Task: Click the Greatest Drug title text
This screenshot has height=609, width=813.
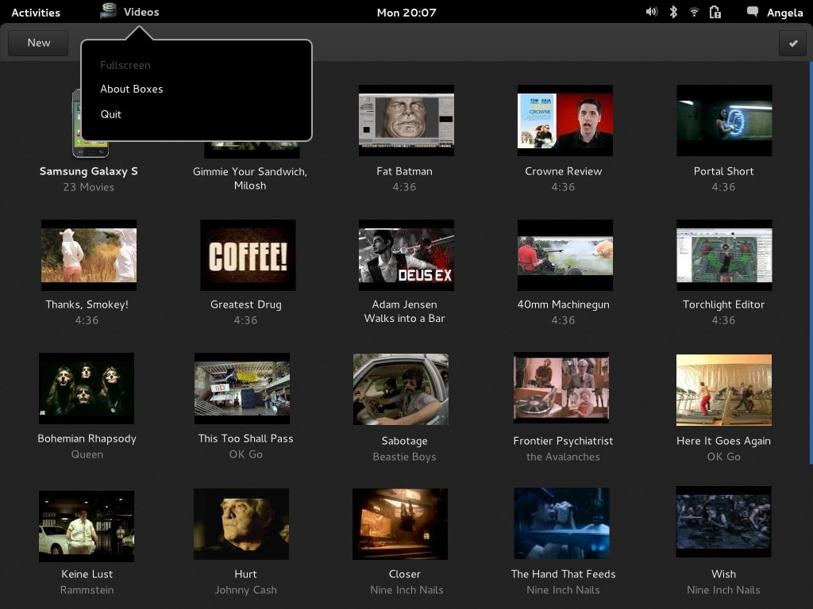Action: pos(246,304)
